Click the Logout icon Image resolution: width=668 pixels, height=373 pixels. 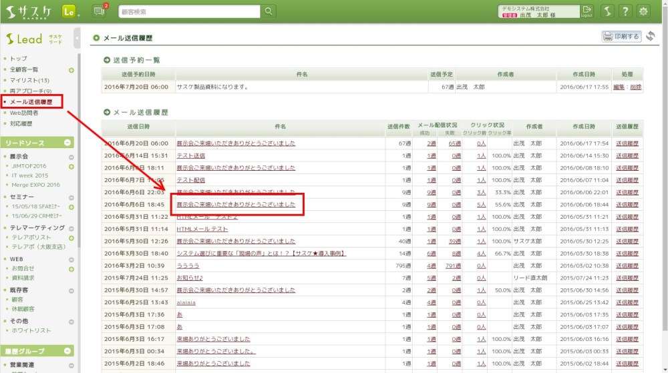pos(587,11)
